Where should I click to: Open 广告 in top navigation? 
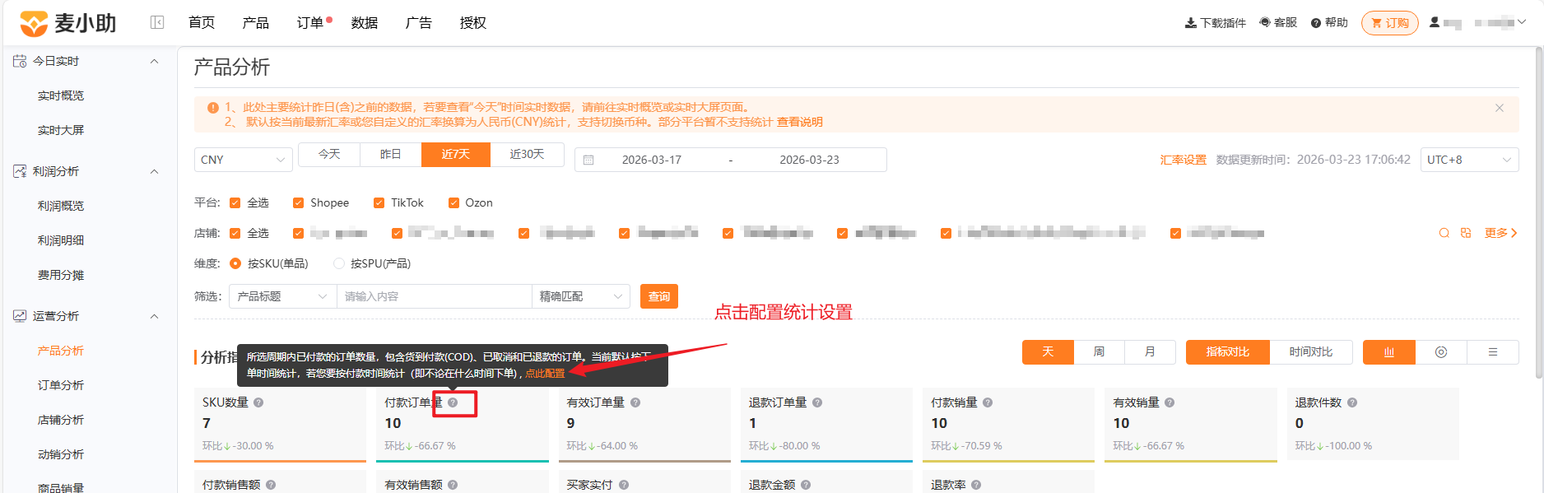pos(419,23)
